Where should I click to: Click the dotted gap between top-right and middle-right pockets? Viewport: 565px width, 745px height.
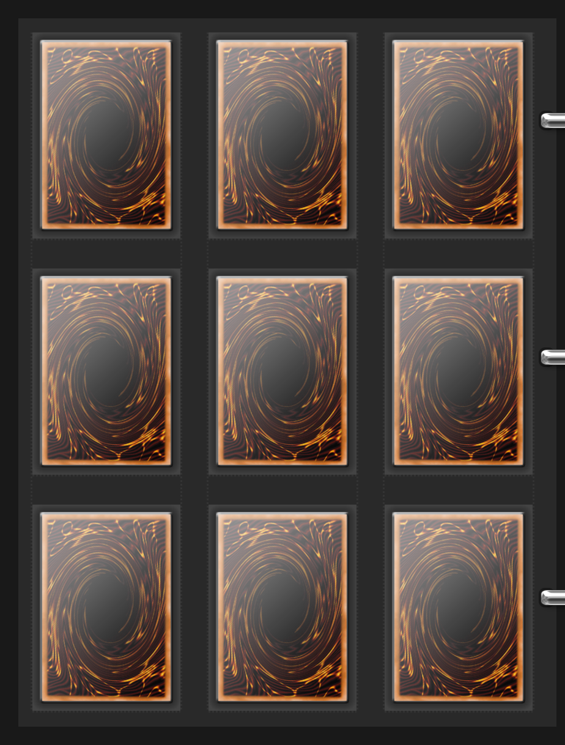[x=458, y=253]
